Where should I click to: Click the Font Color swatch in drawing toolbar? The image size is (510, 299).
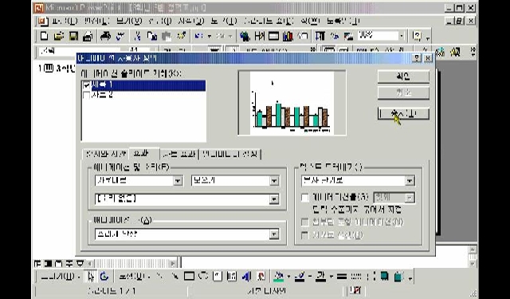[320, 277]
